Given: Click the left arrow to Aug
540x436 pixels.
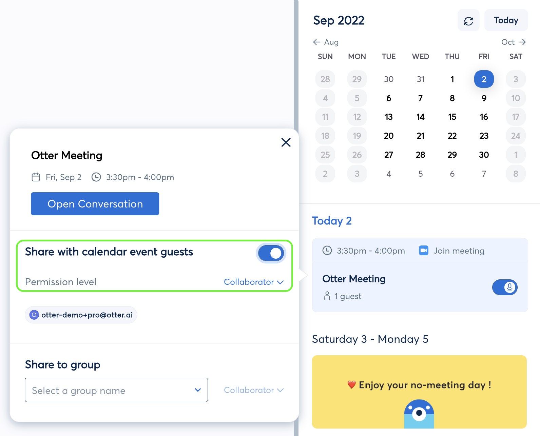Looking at the screenshot, I should tap(317, 42).
